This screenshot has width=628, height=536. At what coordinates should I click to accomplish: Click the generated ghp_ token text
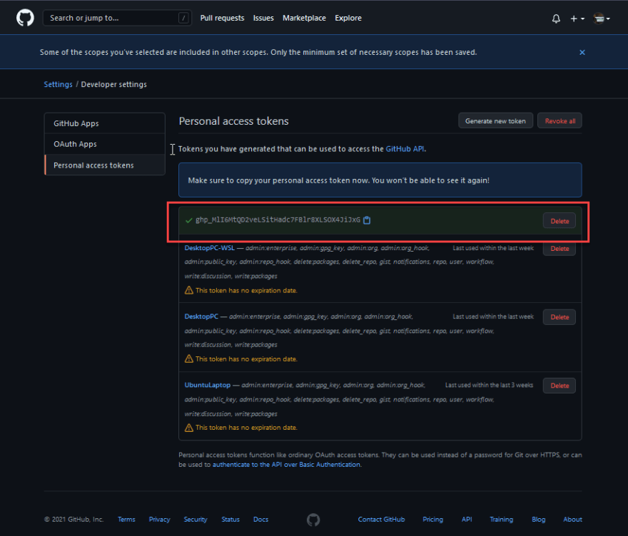point(278,220)
